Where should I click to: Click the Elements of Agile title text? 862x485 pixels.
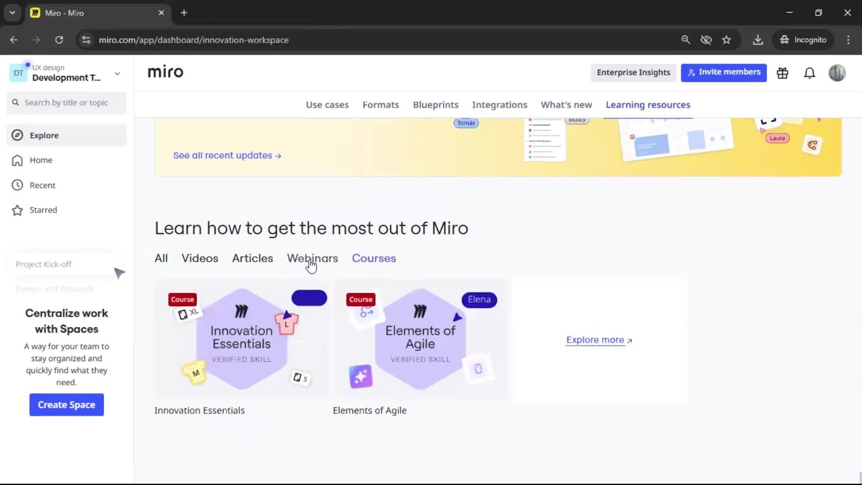click(369, 410)
